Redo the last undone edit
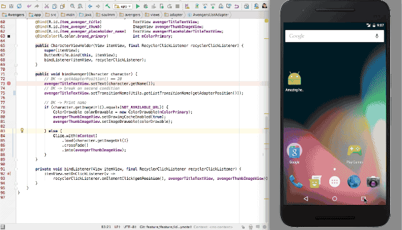Image resolution: width=402 pixels, height=230 pixels. click(x=37, y=6)
